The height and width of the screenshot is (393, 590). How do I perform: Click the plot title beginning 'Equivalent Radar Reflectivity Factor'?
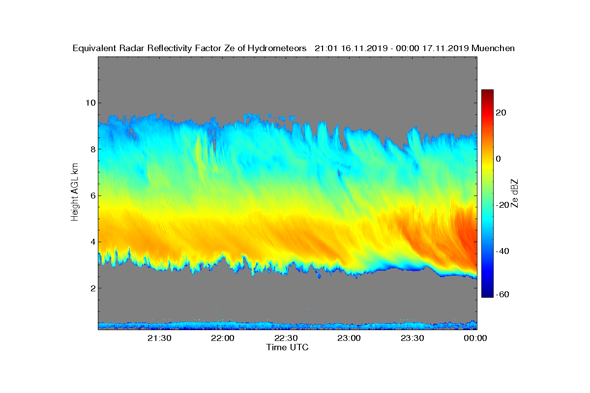tap(294, 48)
